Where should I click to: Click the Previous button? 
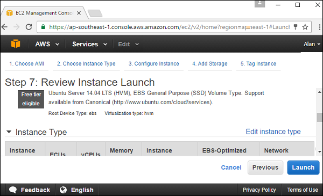(265, 168)
